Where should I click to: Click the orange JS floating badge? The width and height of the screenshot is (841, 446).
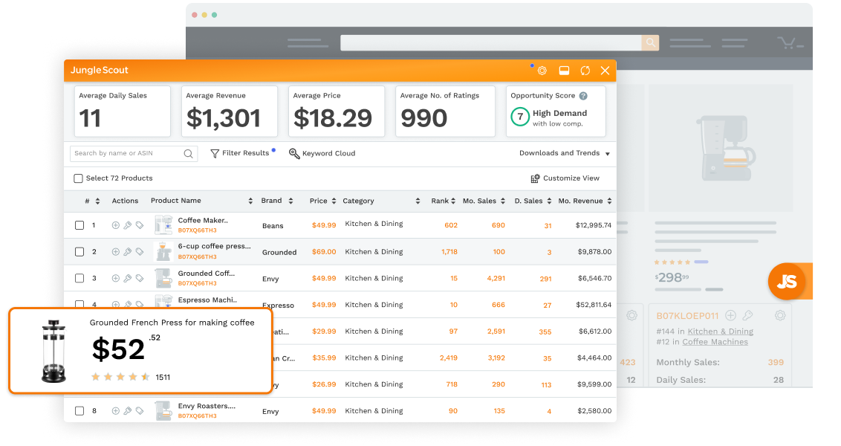(787, 281)
